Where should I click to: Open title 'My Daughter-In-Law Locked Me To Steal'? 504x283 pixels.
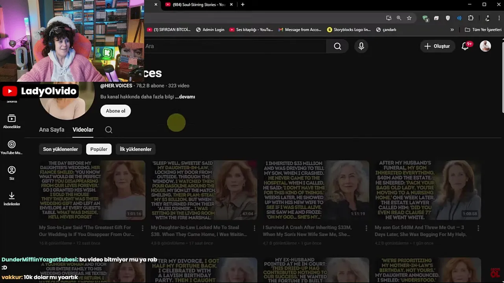tap(199, 231)
